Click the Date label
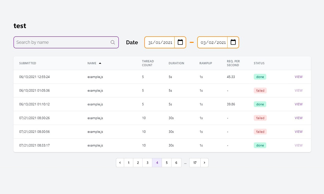 click(x=132, y=42)
